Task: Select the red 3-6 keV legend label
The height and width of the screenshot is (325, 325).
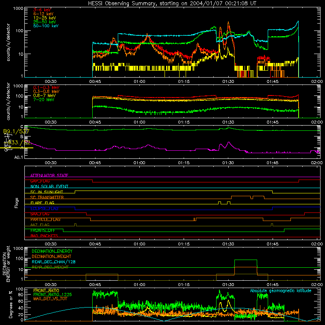Action: tap(42, 10)
